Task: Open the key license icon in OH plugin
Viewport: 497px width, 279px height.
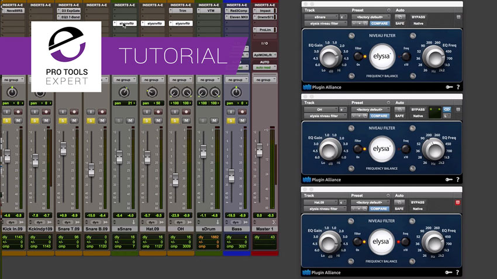Action: pyautogui.click(x=449, y=180)
